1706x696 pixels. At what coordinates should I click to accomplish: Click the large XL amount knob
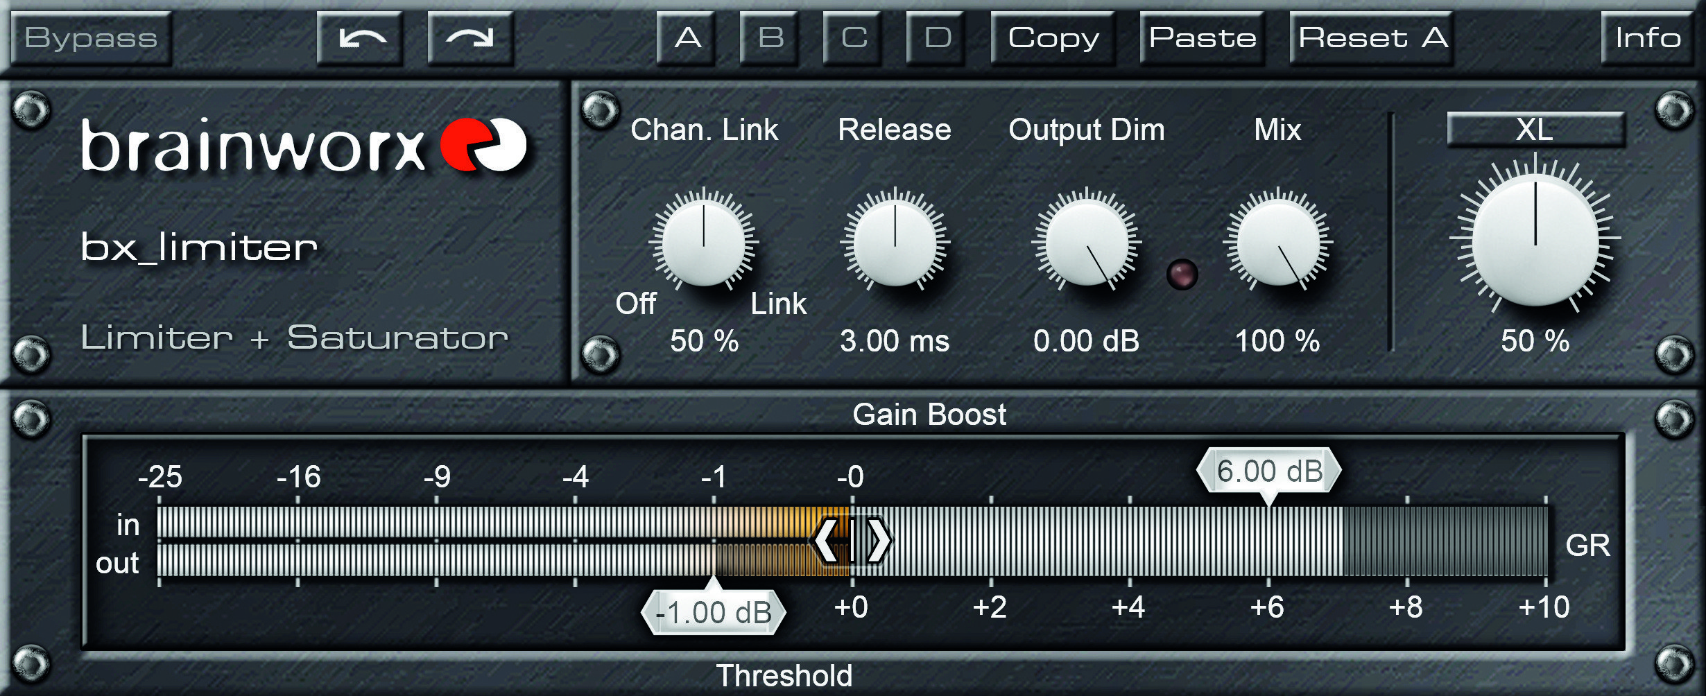point(1535,239)
